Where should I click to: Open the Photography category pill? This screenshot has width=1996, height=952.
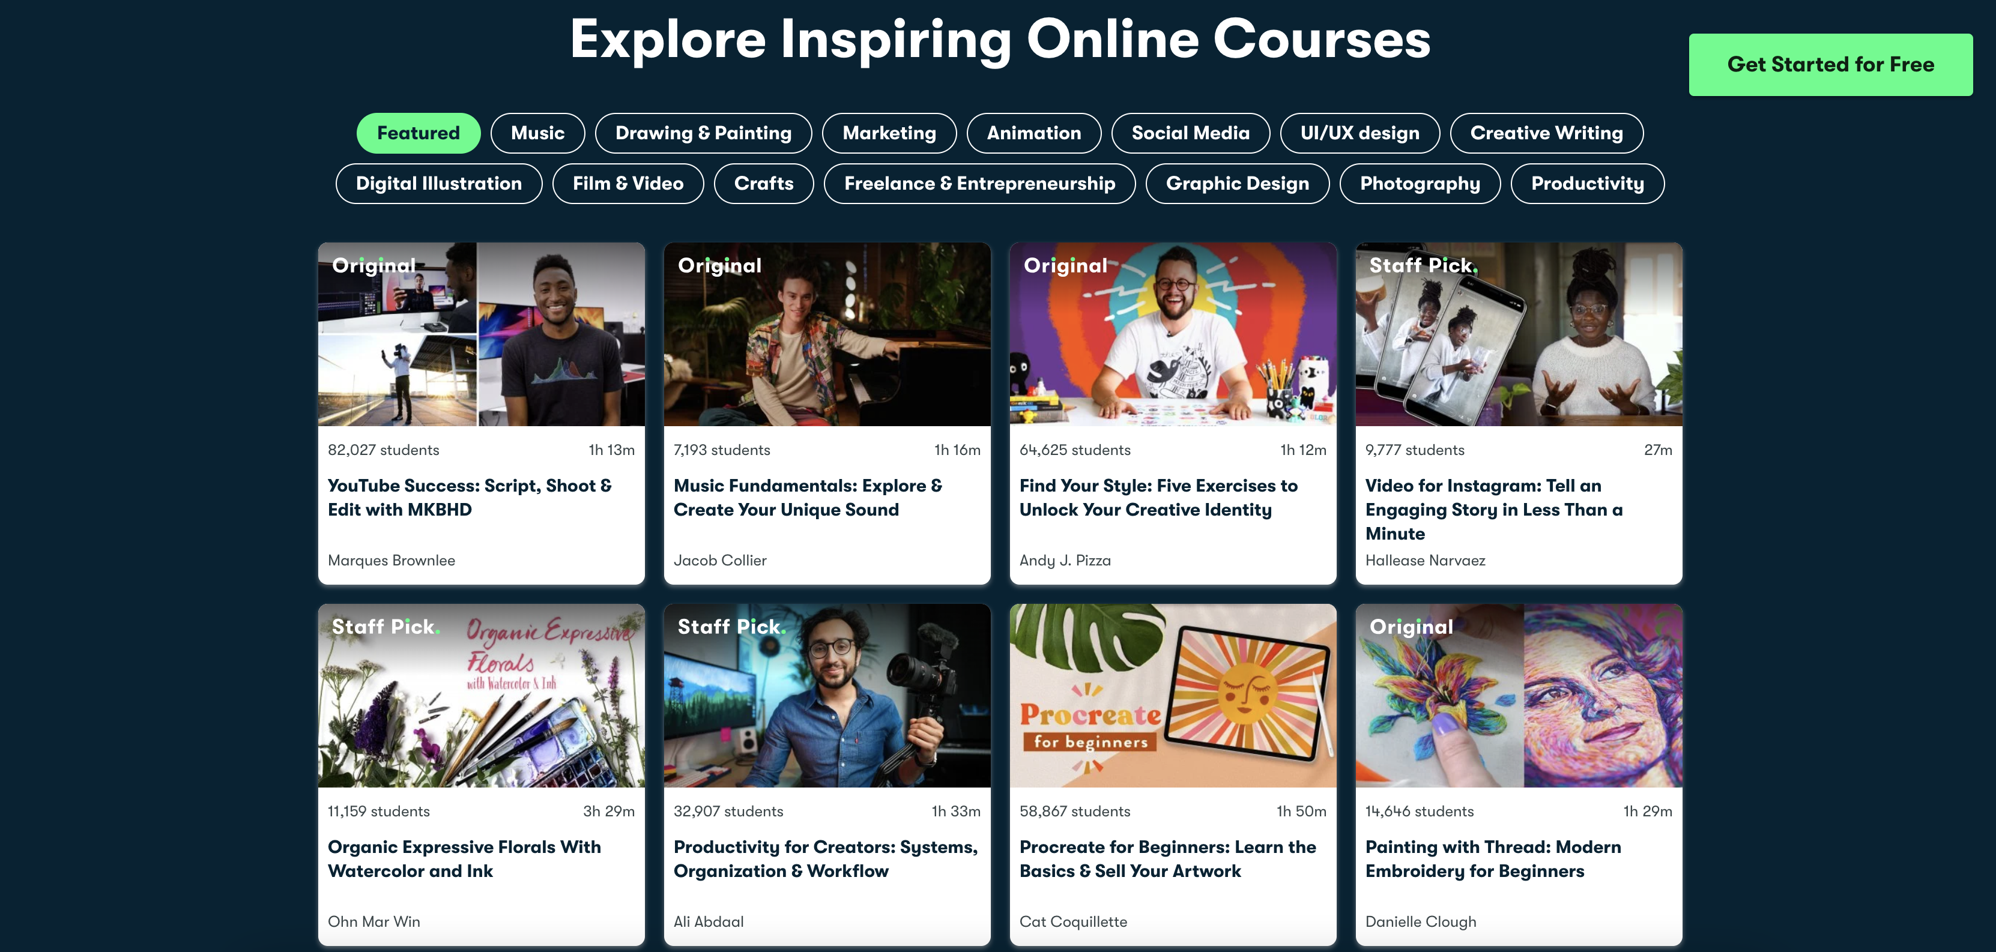1419,184
